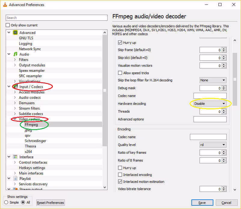Image resolution: width=241 pixels, height=209 pixels.
Task: Toggle the Only show current checkbox
Action: [x=8, y=25]
